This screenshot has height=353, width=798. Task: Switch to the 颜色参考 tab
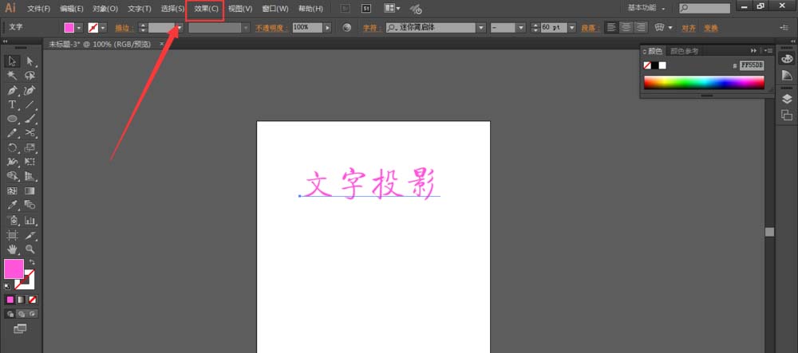[684, 51]
